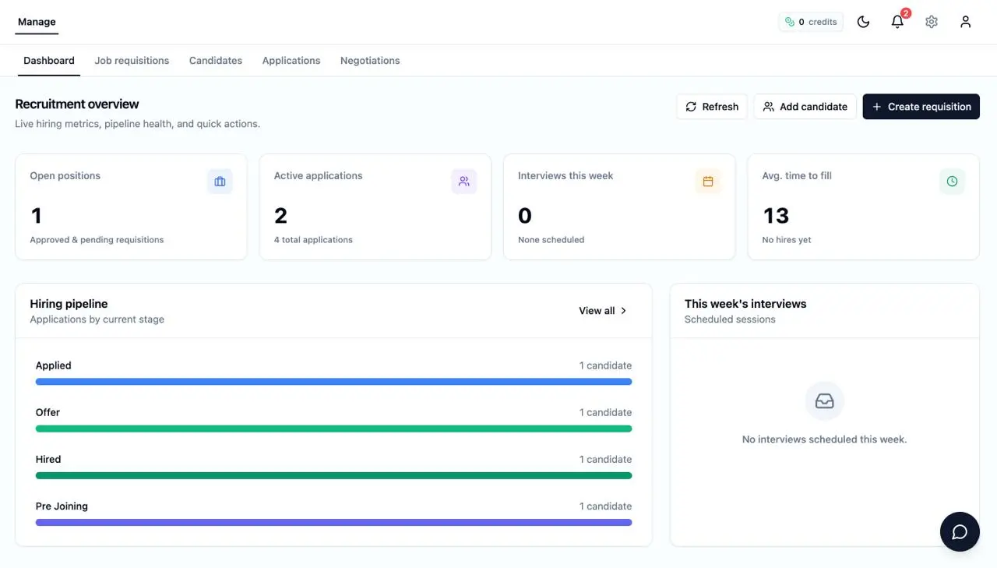Image resolution: width=997 pixels, height=568 pixels.
Task: Click the green Offer progress bar
Action: point(333,429)
